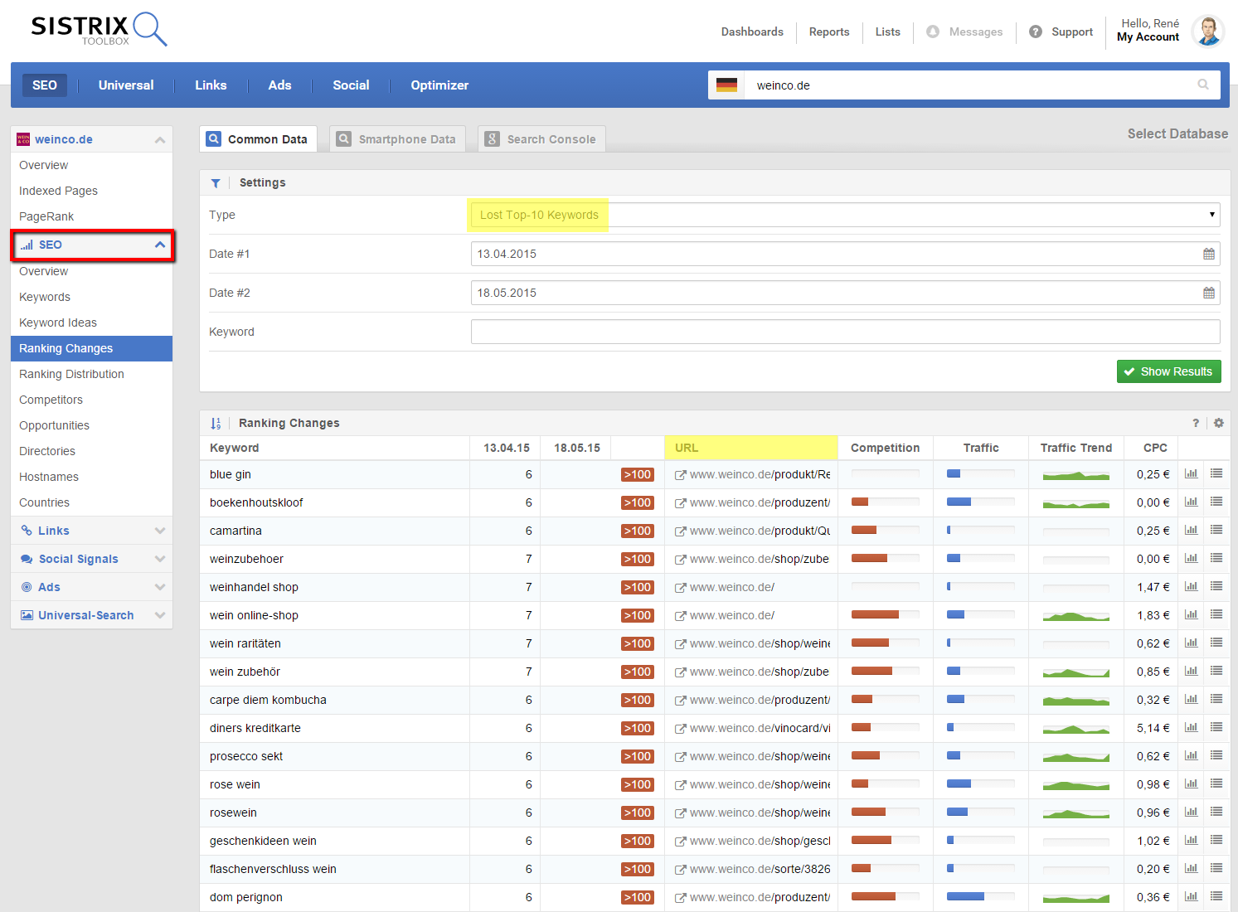1238x912 pixels.
Task: Click the German flag country selector
Action: coord(726,85)
